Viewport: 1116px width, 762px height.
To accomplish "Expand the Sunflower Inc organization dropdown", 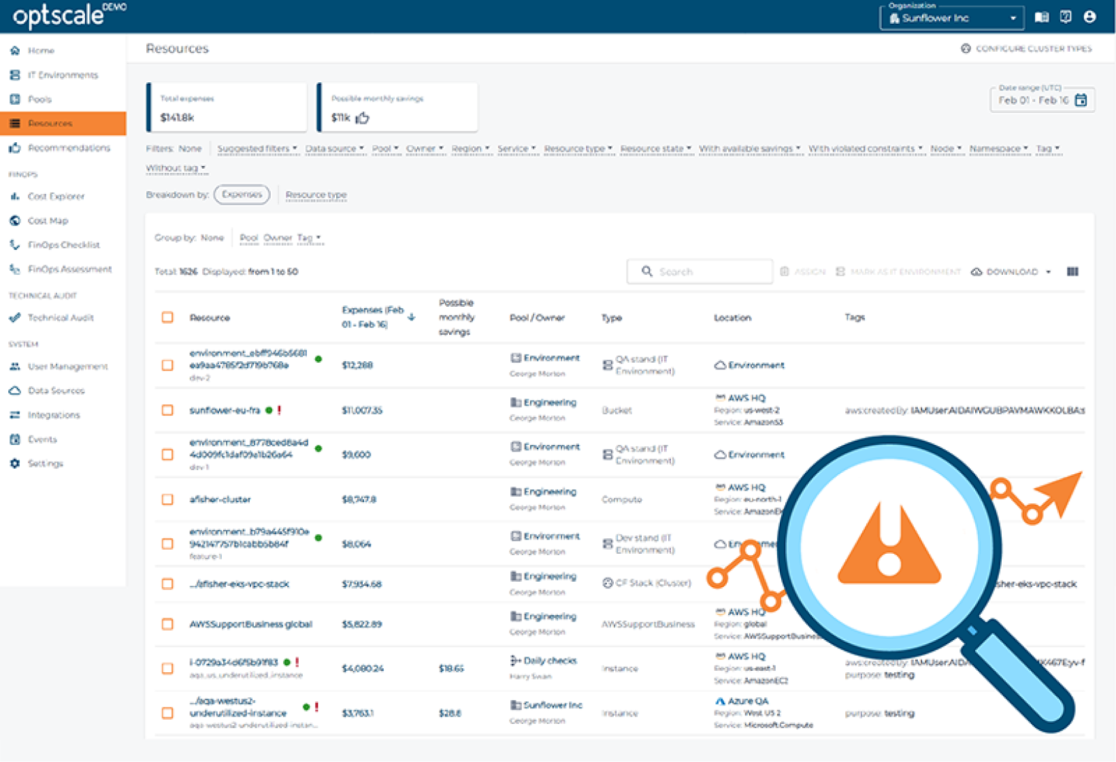I will tap(951, 18).
